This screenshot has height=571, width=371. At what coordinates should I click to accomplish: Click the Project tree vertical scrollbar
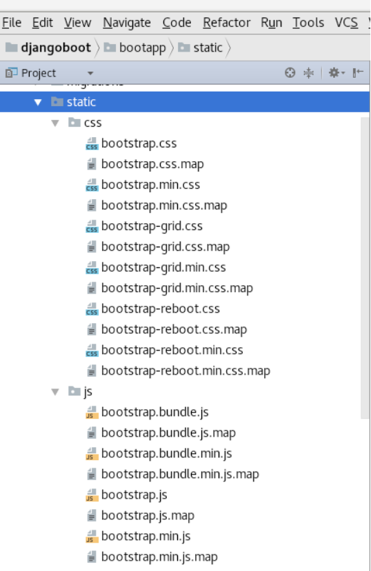365,268
